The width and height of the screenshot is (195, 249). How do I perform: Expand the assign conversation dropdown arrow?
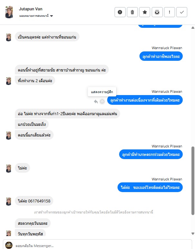[52, 16]
